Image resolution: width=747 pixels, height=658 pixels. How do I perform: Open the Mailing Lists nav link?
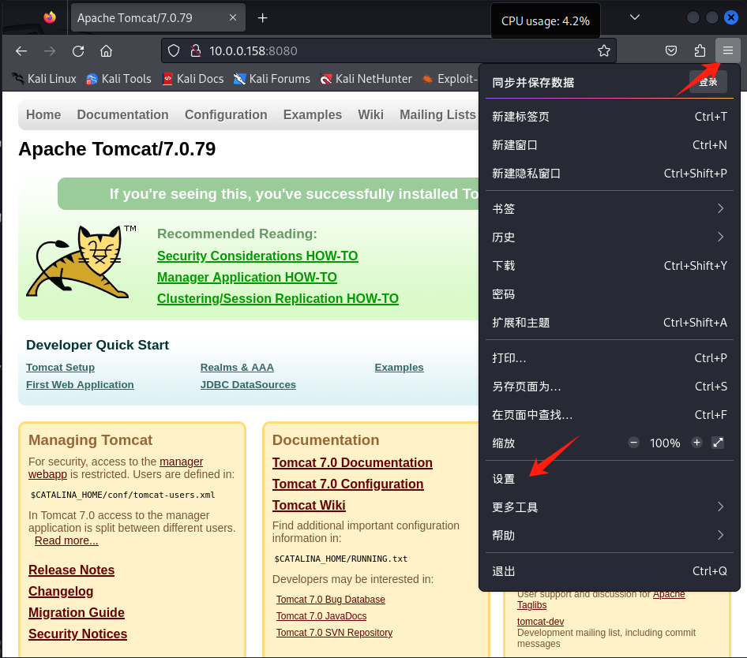click(x=437, y=114)
